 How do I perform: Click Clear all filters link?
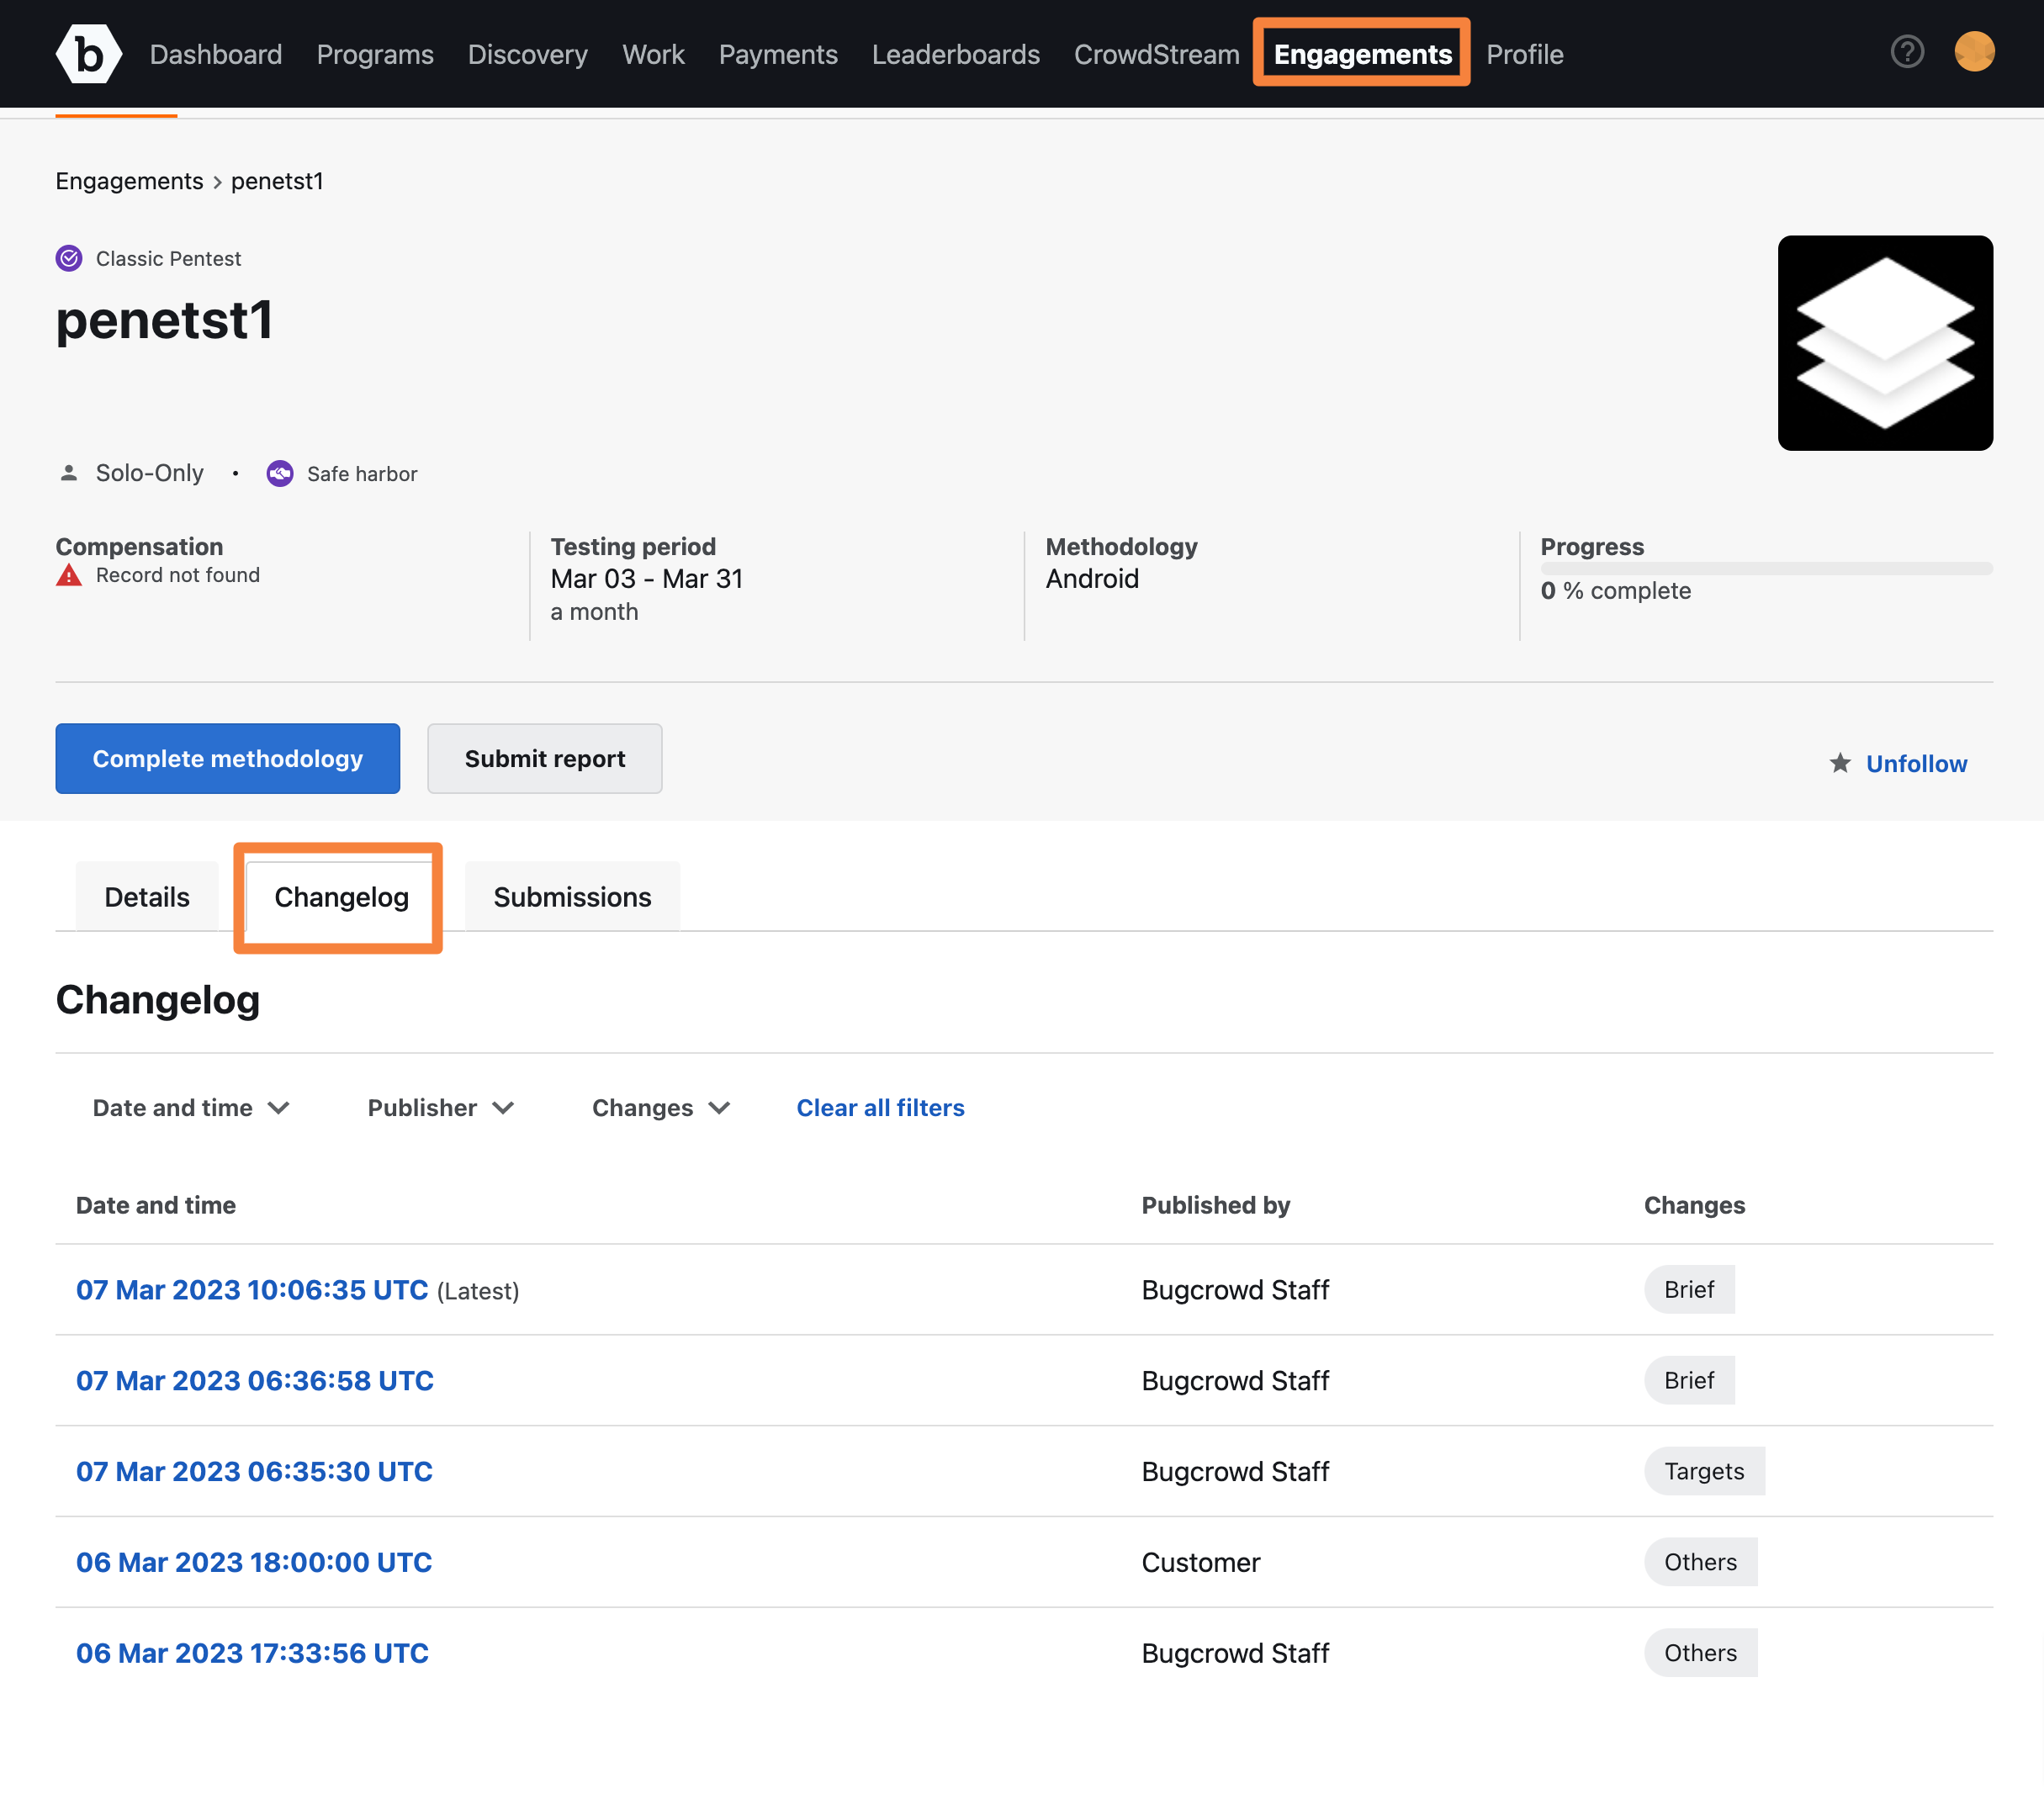pyautogui.click(x=879, y=1105)
